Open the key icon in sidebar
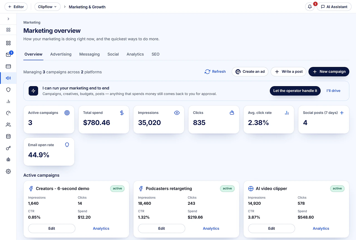Image resolution: width=356 pixels, height=240 pixels. pos(8,148)
